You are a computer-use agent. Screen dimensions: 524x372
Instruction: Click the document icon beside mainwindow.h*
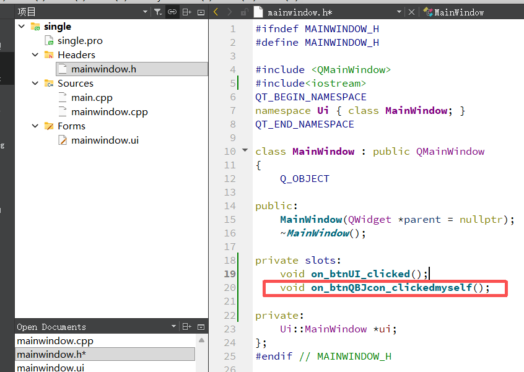click(258, 12)
